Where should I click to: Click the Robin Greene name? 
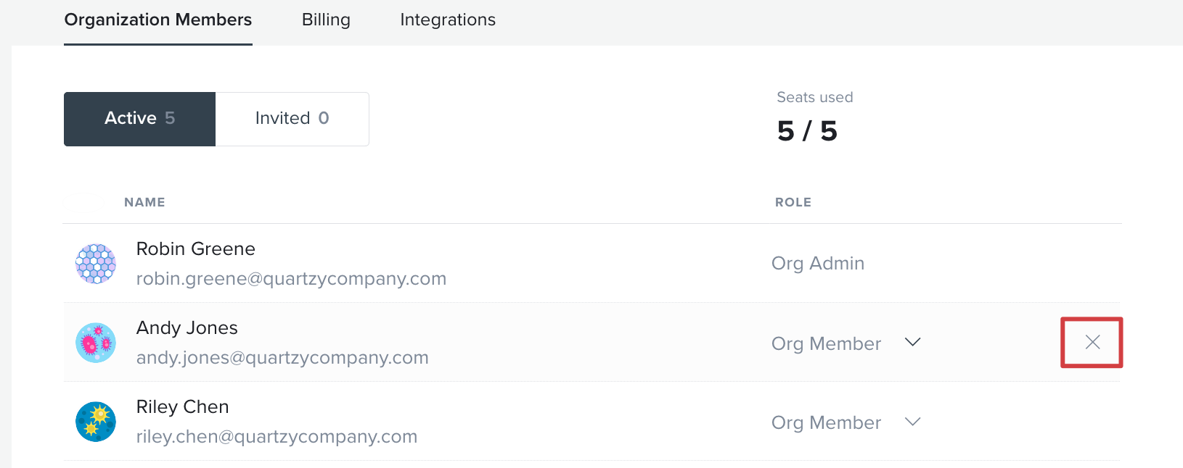coord(196,249)
